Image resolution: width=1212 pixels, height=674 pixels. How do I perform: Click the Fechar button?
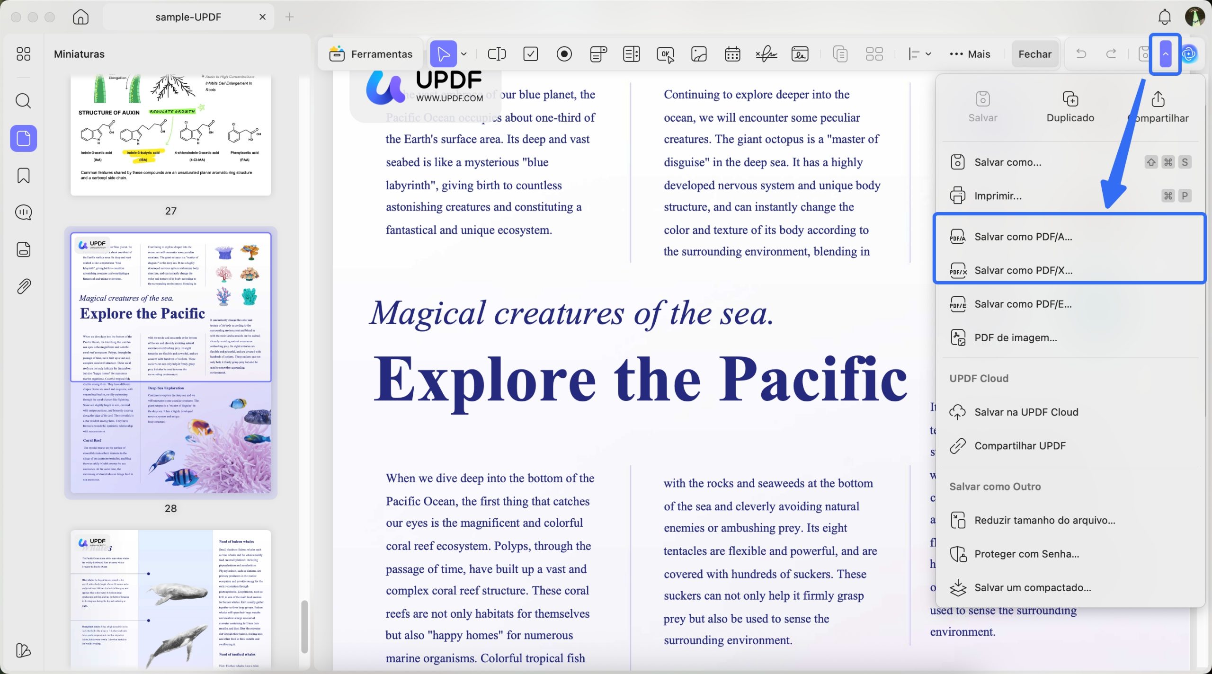point(1034,53)
